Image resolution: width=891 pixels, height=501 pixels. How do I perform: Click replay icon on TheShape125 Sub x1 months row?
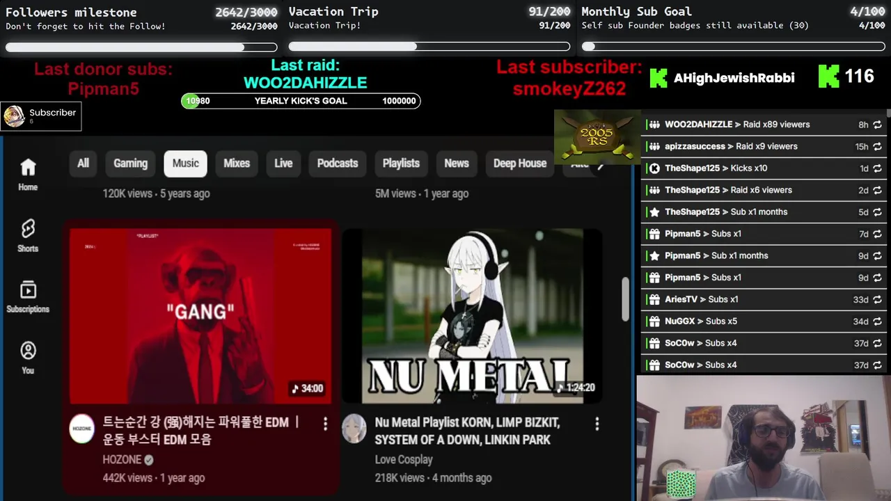click(877, 212)
